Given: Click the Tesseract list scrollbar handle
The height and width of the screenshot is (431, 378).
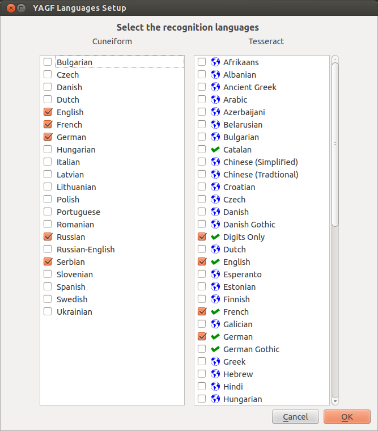Looking at the screenshot, I should pos(335,145).
